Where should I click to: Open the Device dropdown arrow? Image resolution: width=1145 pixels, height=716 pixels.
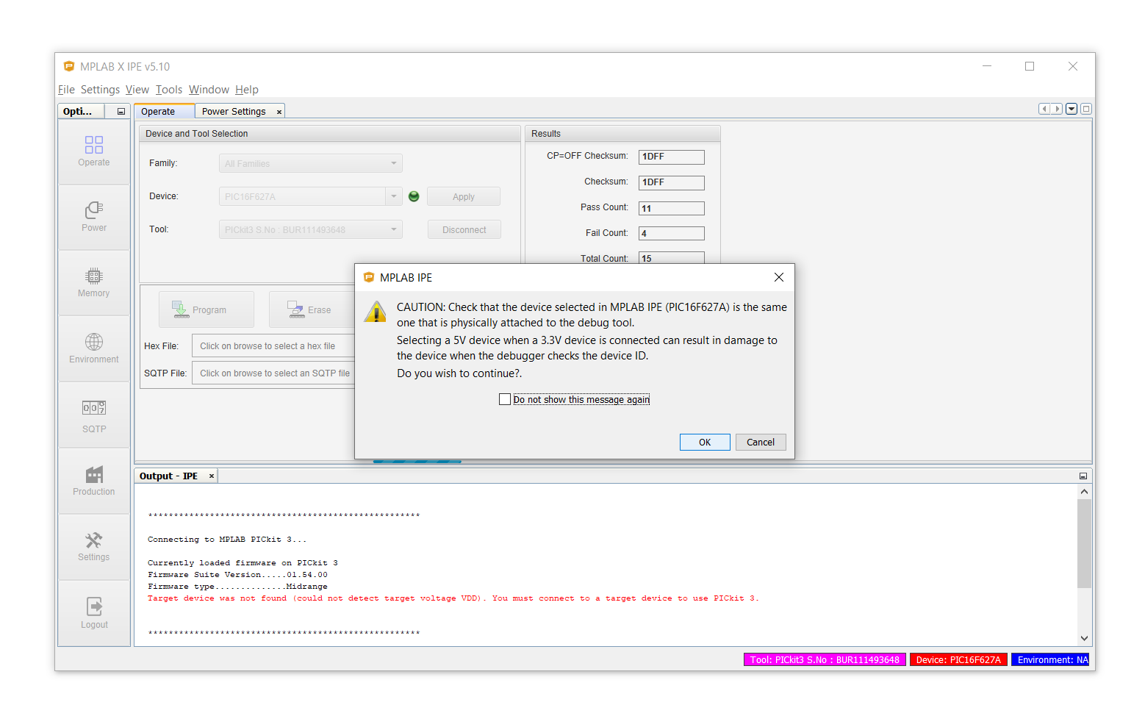pyautogui.click(x=393, y=196)
